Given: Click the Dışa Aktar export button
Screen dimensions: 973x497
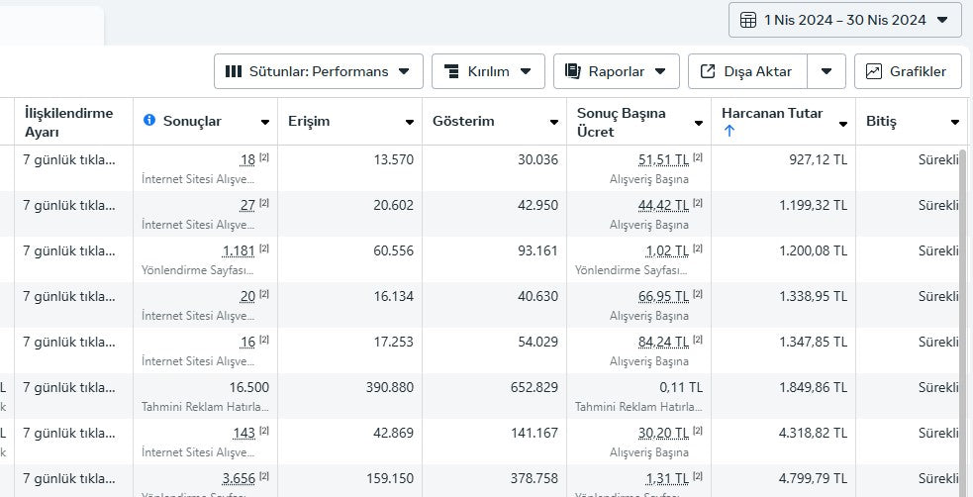Looking at the screenshot, I should (x=747, y=71).
